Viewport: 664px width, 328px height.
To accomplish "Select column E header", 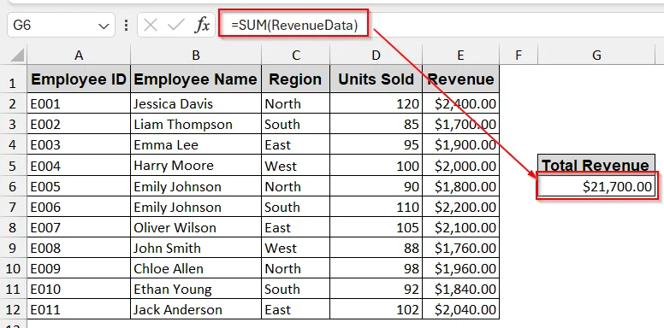I will pos(460,55).
